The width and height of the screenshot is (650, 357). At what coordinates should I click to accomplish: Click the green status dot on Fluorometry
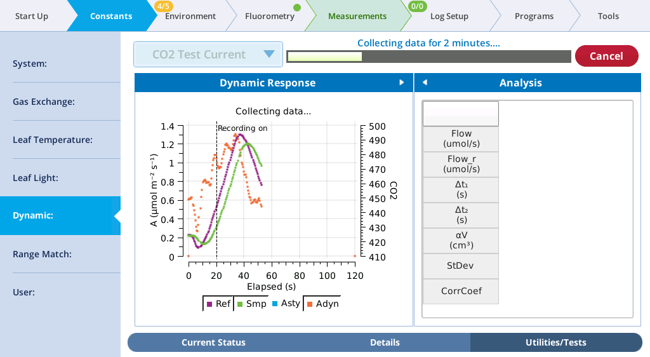(297, 8)
